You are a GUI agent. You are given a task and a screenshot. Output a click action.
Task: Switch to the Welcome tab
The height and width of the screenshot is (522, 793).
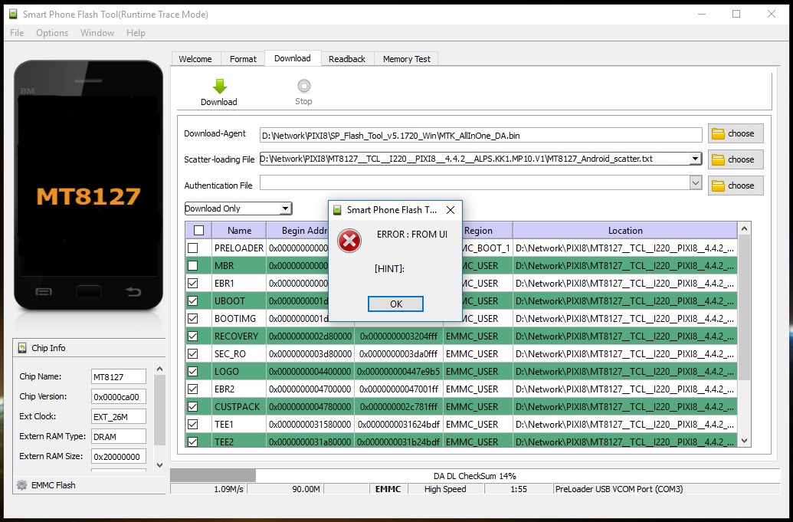click(195, 59)
